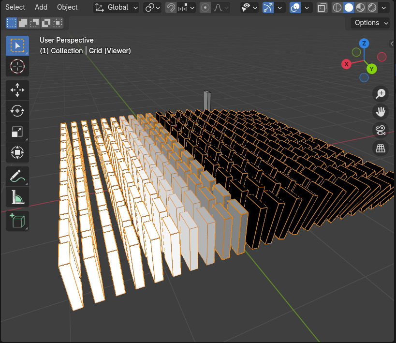Click negative Z axis gizmo circle
The height and width of the screenshot is (343, 396).
(364, 77)
